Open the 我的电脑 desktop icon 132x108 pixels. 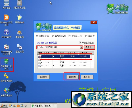pyautogui.click(x=6, y=4)
